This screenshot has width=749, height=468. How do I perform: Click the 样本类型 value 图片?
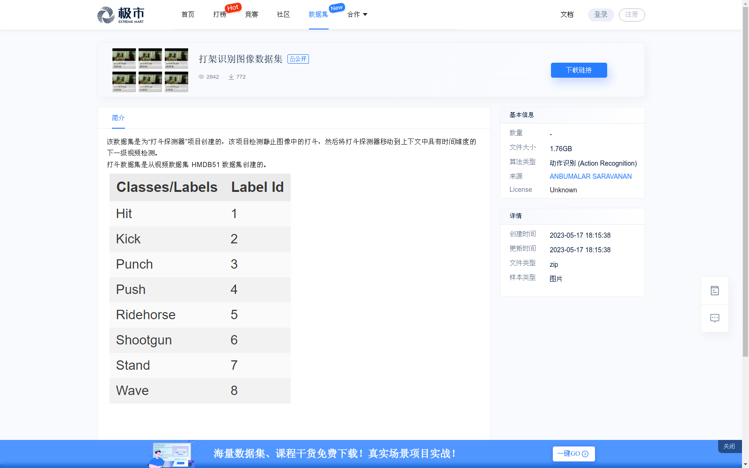pyautogui.click(x=556, y=279)
